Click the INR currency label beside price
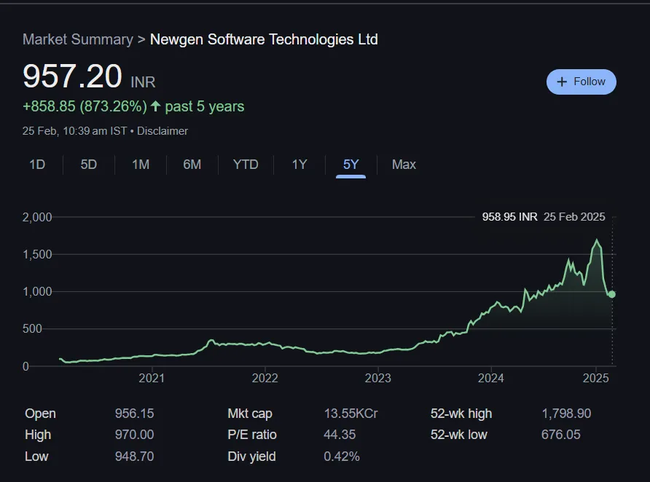Screen dimensions: 650x482 point(143,82)
